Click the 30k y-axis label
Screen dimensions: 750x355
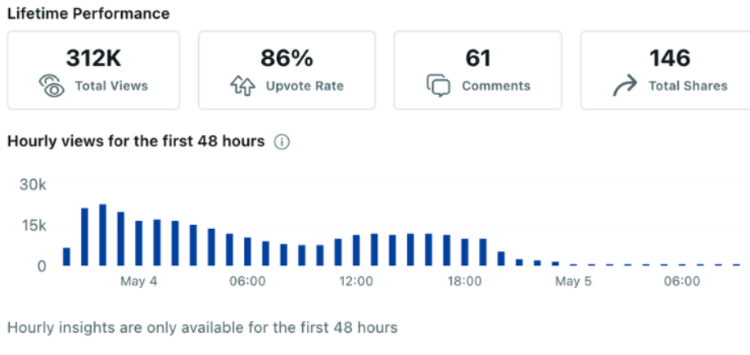[x=33, y=186]
